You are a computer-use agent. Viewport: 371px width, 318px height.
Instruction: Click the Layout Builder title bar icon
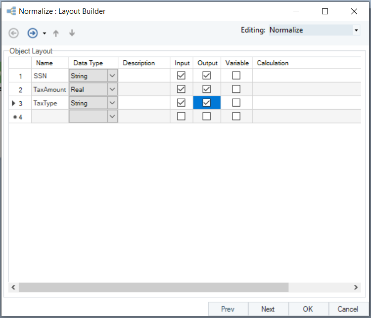[x=11, y=11]
